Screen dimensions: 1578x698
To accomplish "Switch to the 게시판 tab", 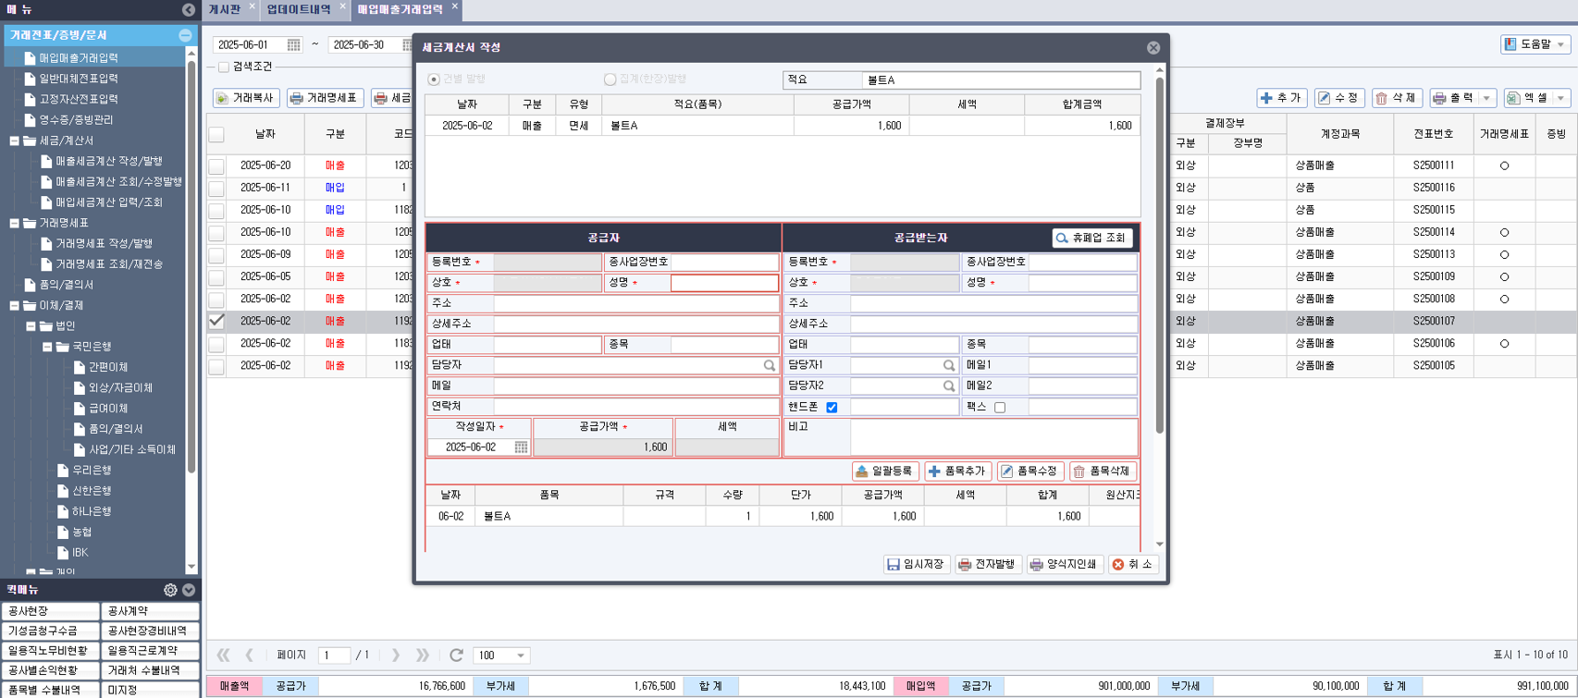I will 225,9.
